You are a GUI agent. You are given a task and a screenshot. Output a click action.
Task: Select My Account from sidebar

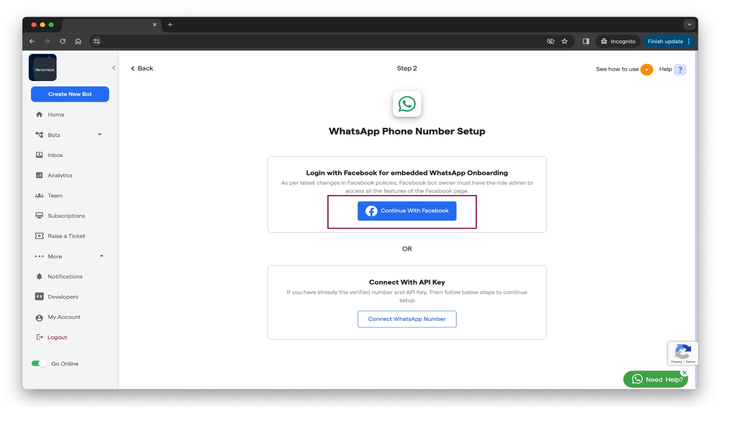(x=63, y=317)
